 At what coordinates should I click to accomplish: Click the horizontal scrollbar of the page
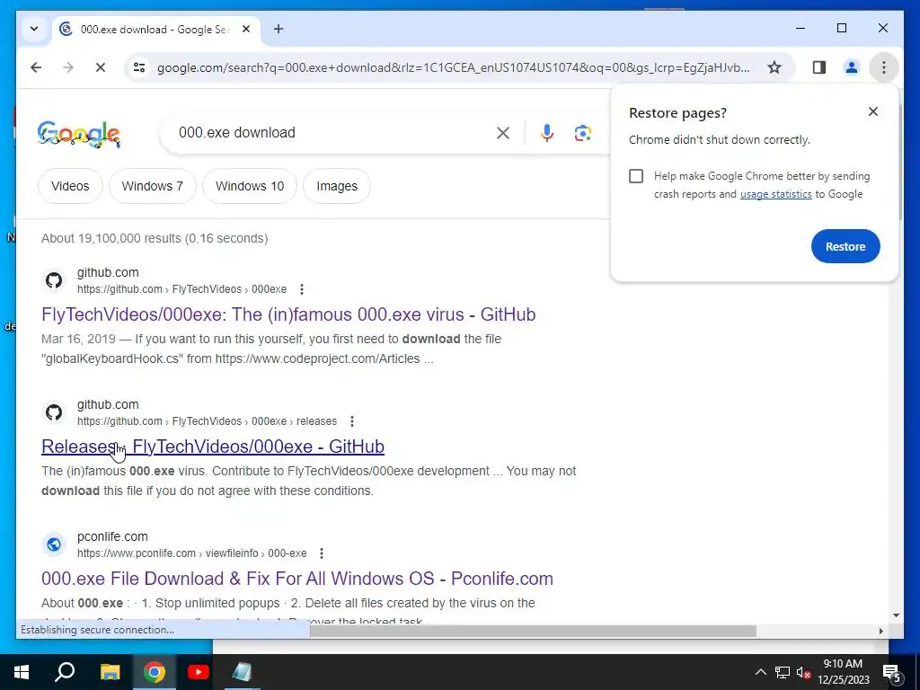pyautogui.click(x=533, y=631)
